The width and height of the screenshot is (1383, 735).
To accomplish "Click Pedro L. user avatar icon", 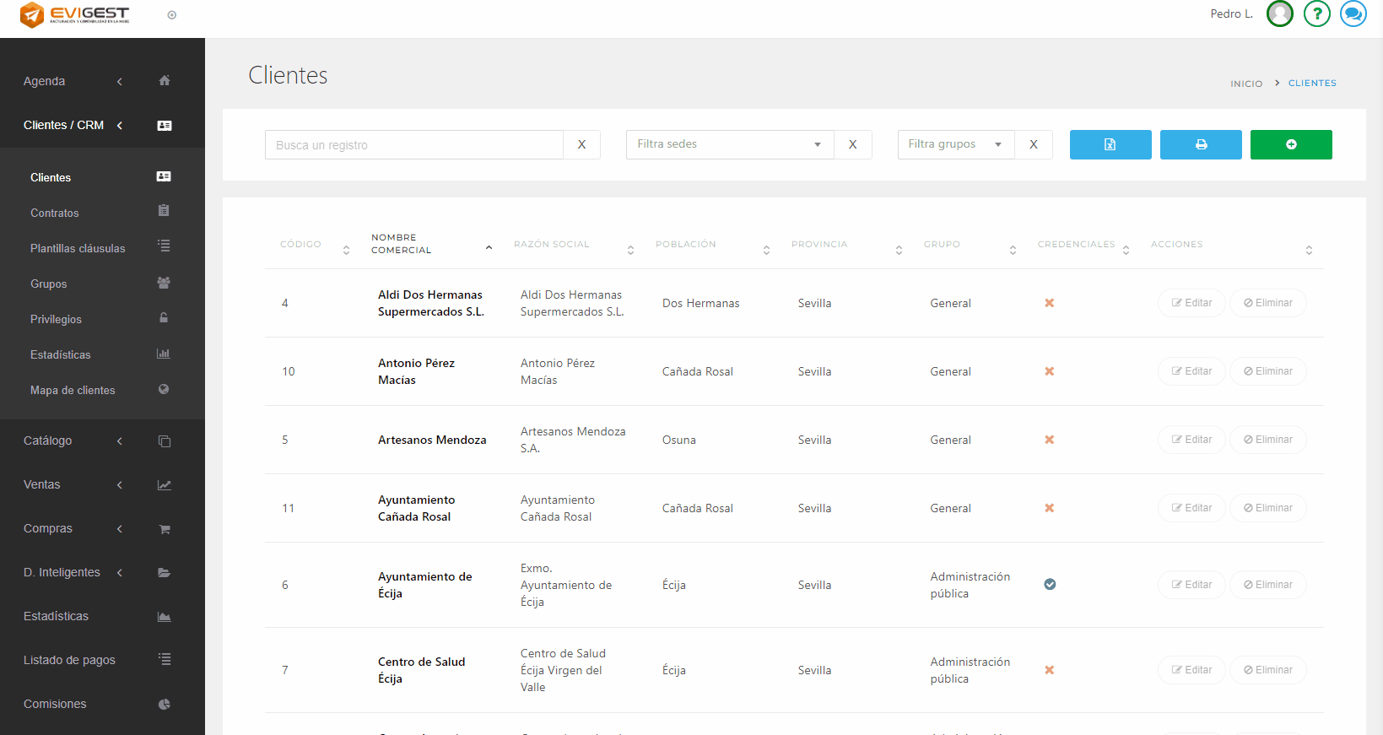I will [1279, 14].
